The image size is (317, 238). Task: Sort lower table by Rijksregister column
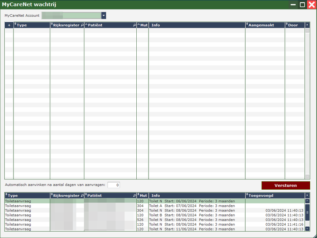[x=65, y=196]
